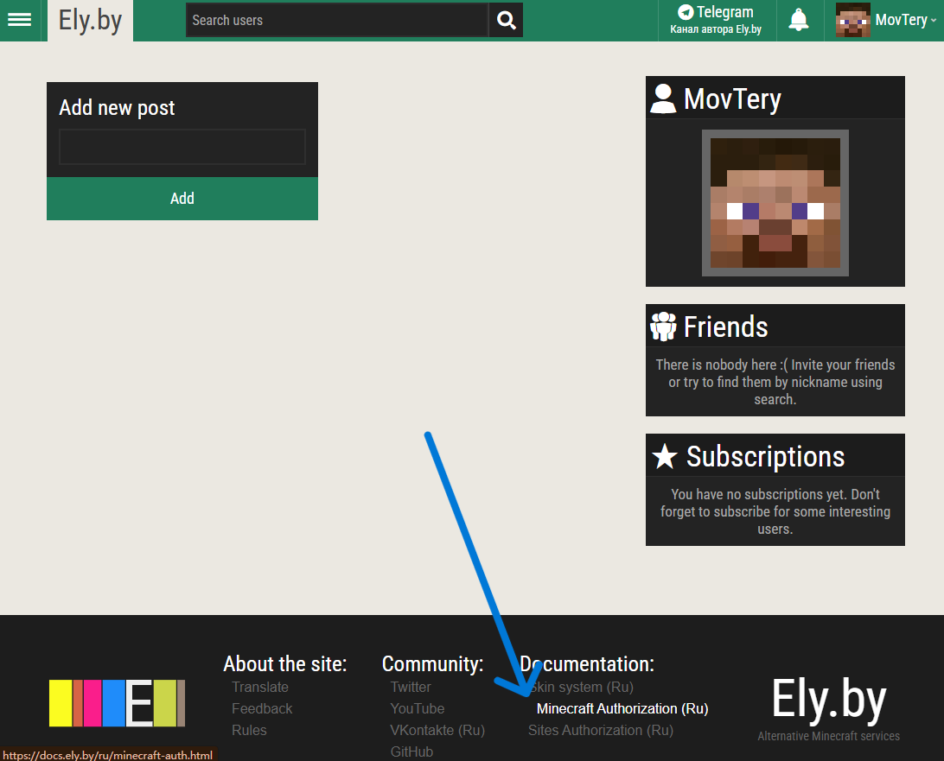Focus the Add new post text box
The width and height of the screenshot is (944, 761).
tap(182, 147)
